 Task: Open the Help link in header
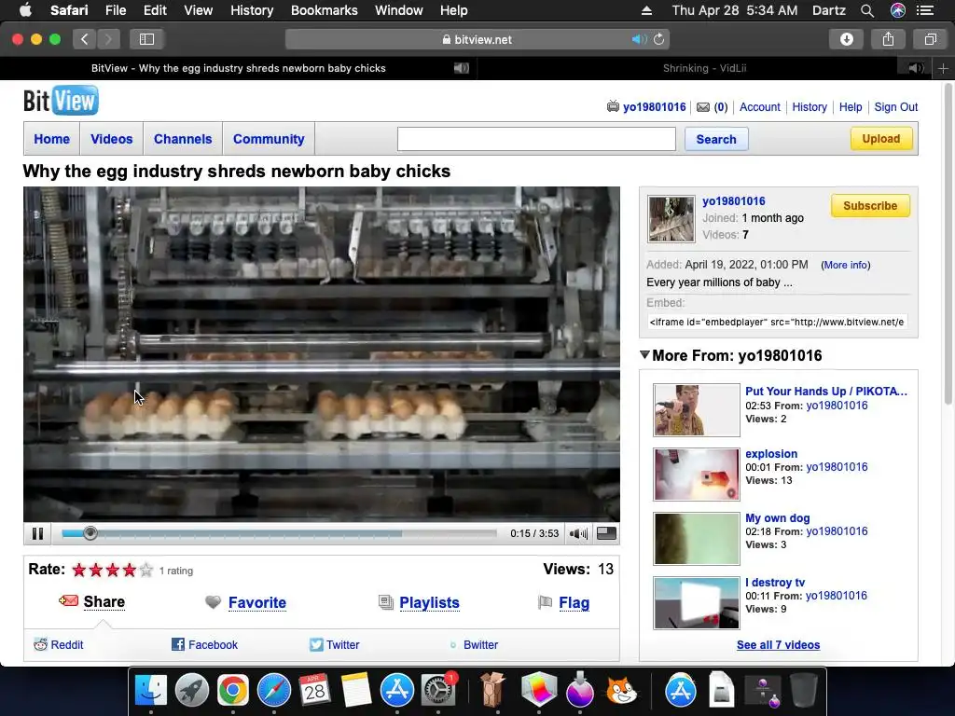pos(851,107)
